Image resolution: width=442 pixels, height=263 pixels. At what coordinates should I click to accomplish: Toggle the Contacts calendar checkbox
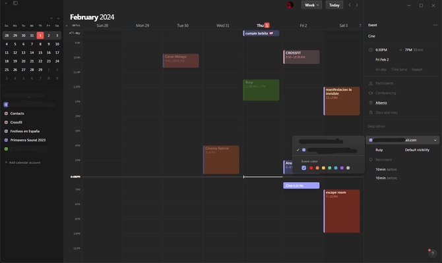tap(6, 114)
